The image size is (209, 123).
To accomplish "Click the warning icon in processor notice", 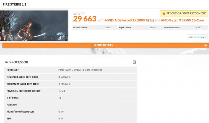I will (x=164, y=14).
